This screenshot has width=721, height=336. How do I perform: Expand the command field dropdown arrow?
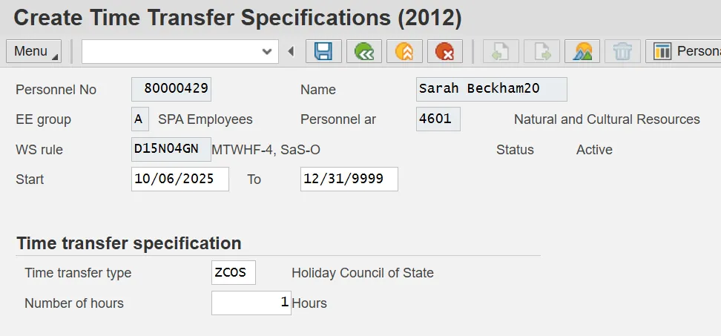point(267,51)
